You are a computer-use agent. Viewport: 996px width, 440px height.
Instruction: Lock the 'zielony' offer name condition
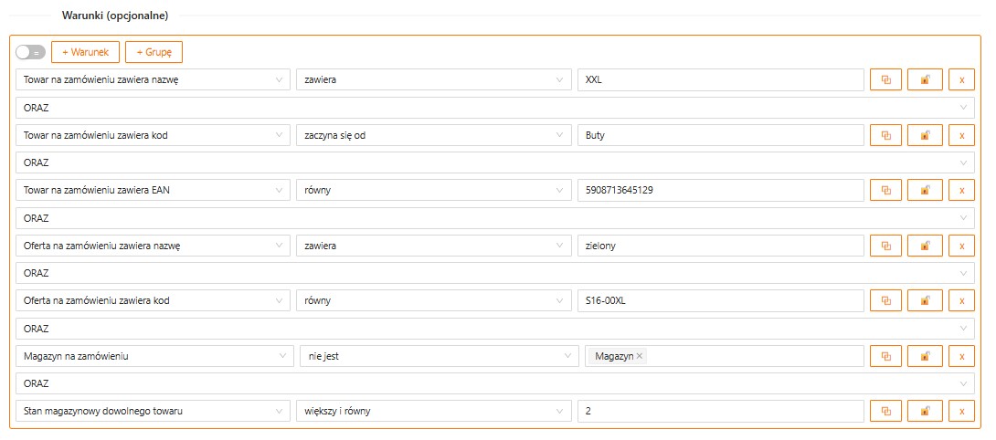coord(925,246)
